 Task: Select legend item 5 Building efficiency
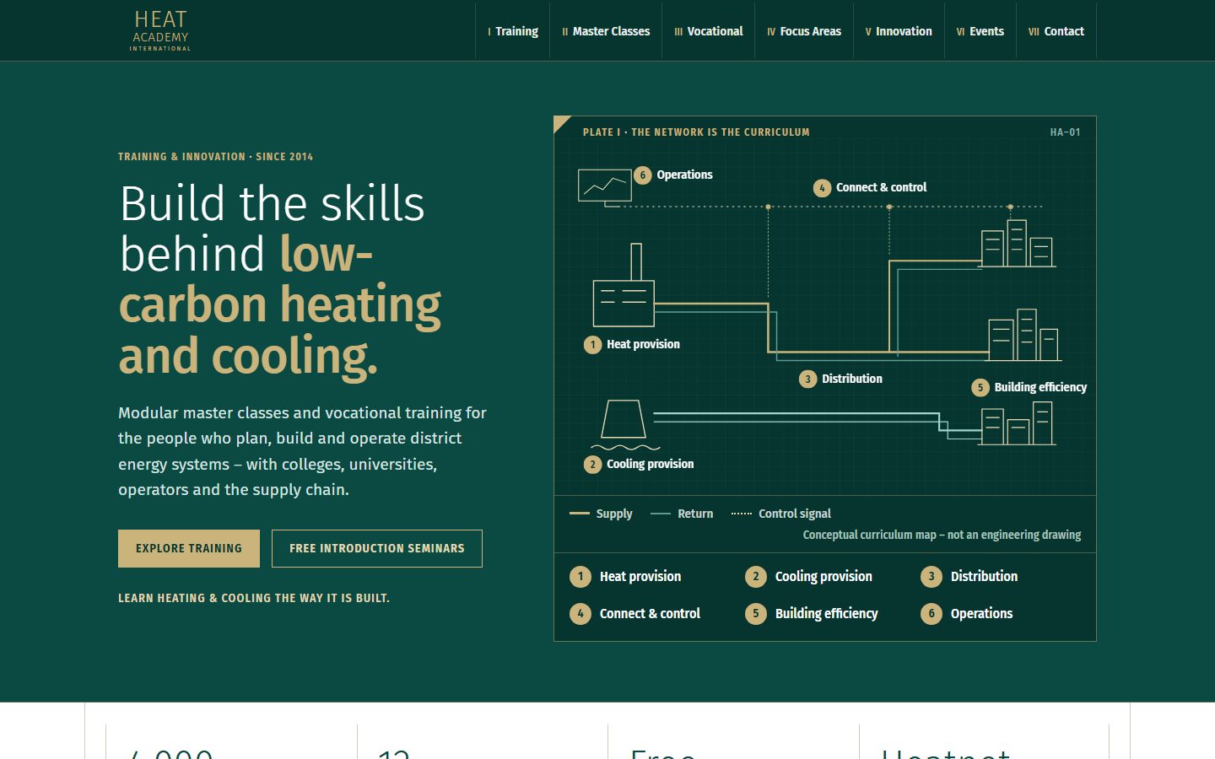tap(811, 613)
